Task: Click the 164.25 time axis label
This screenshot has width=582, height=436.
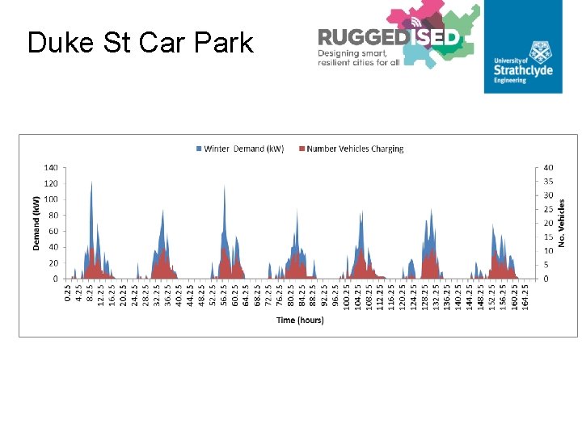Action: (525, 297)
